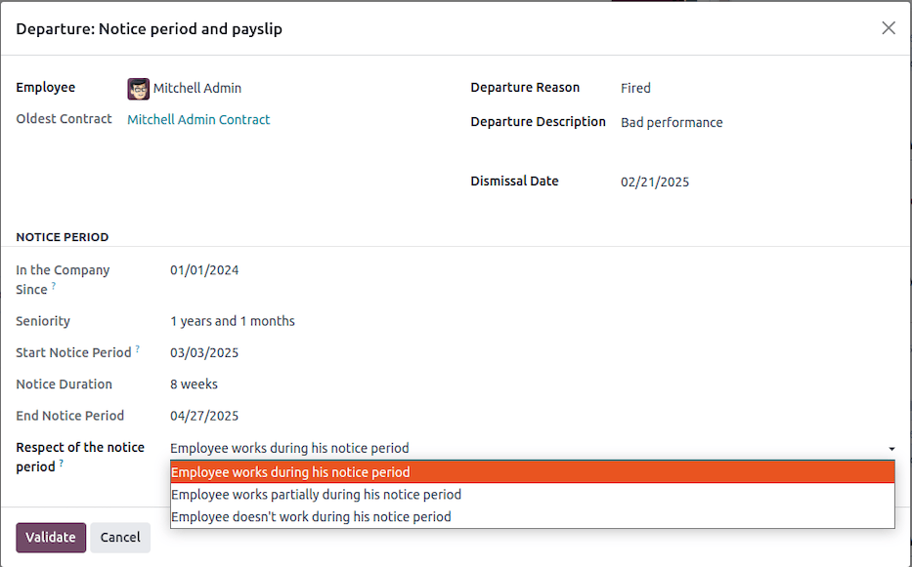Click the Start Notice Period date 03/03/2025

[x=204, y=353]
